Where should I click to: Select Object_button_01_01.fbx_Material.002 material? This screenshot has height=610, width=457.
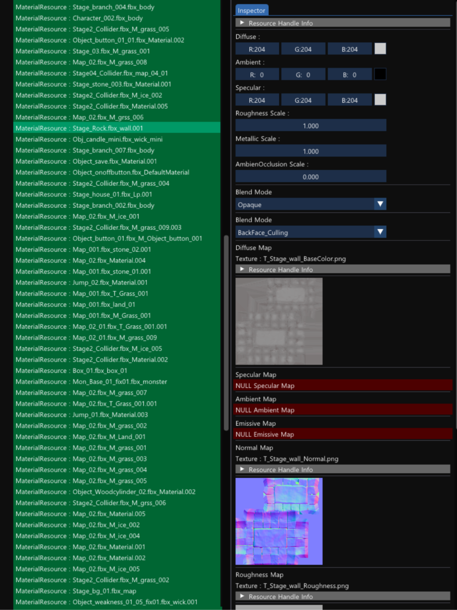(117, 40)
